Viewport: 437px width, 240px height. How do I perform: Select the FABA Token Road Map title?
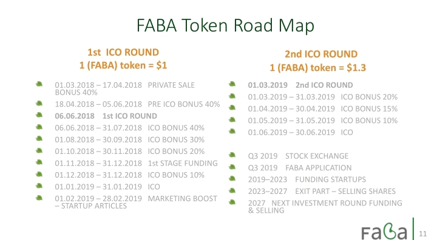click(225, 25)
